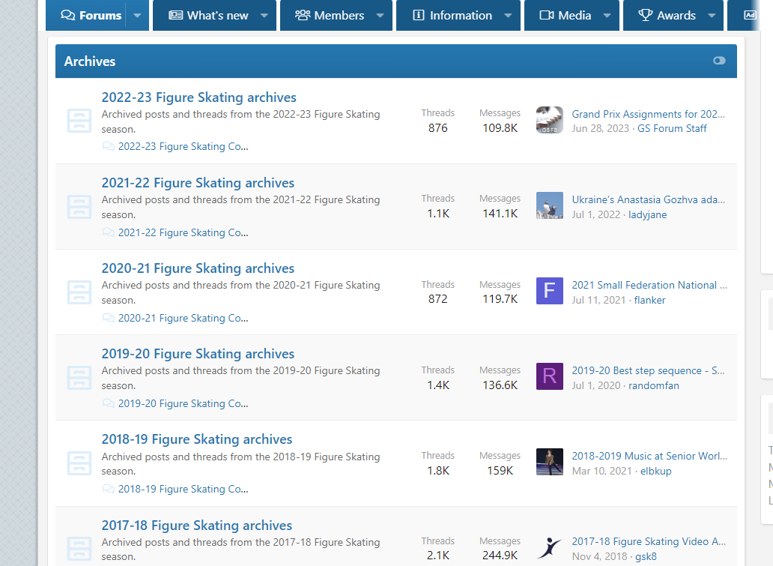Expand the What's new dropdown arrow
The height and width of the screenshot is (566, 773).
pyautogui.click(x=264, y=16)
